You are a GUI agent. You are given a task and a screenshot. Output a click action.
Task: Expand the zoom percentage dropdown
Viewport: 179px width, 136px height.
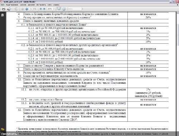pyautogui.click(x=54, y=9)
